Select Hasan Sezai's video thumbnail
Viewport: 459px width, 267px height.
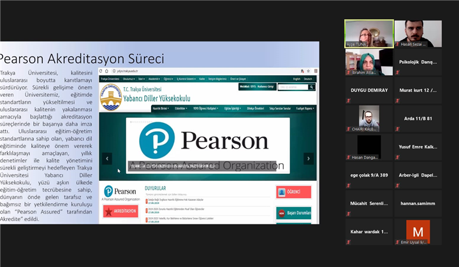418,34
